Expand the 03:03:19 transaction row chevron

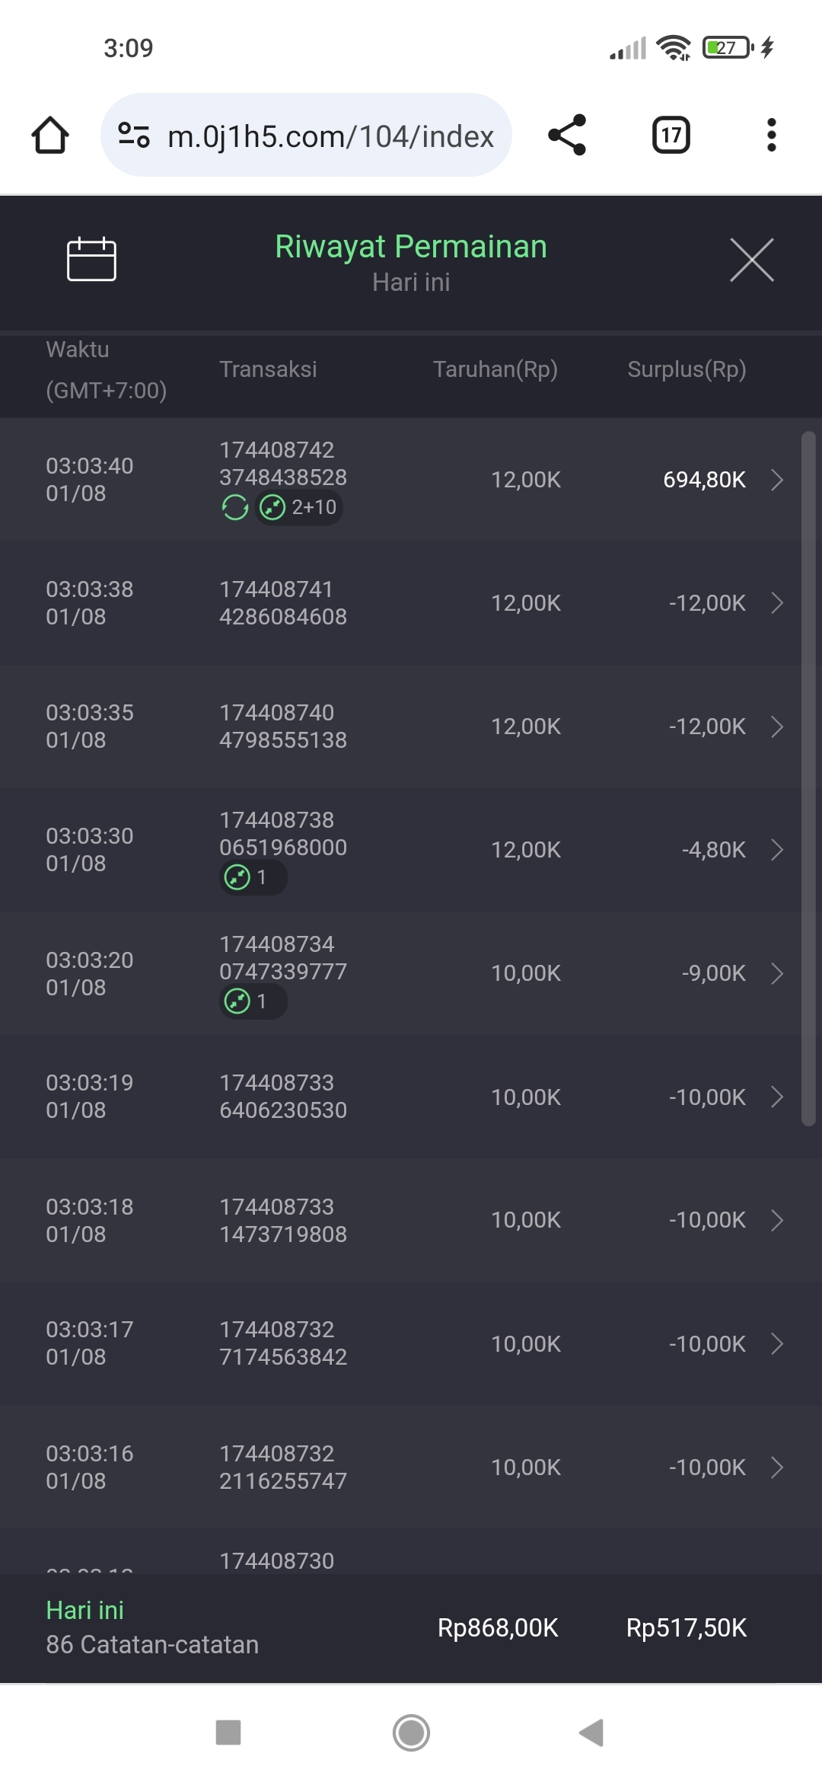click(776, 1097)
